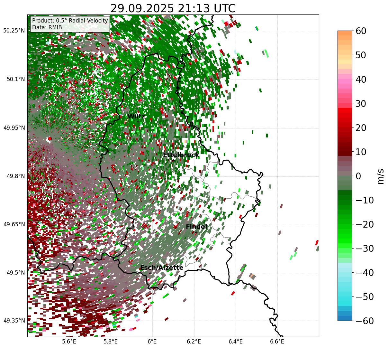Click the longitude label 6°E
This screenshot has height=348, width=388.
[152, 342]
